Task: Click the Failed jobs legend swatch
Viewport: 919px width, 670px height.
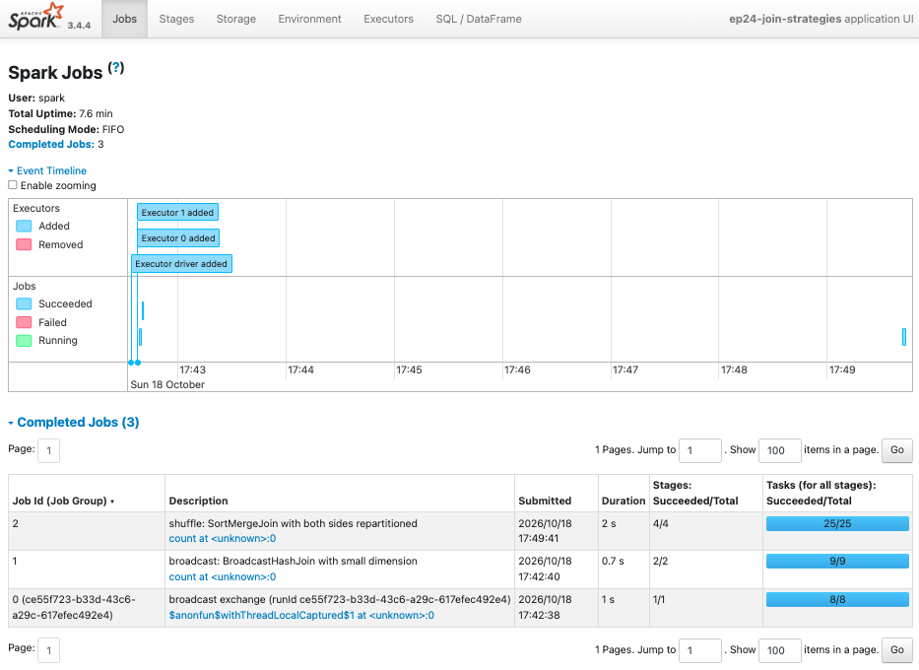Action: (24, 322)
